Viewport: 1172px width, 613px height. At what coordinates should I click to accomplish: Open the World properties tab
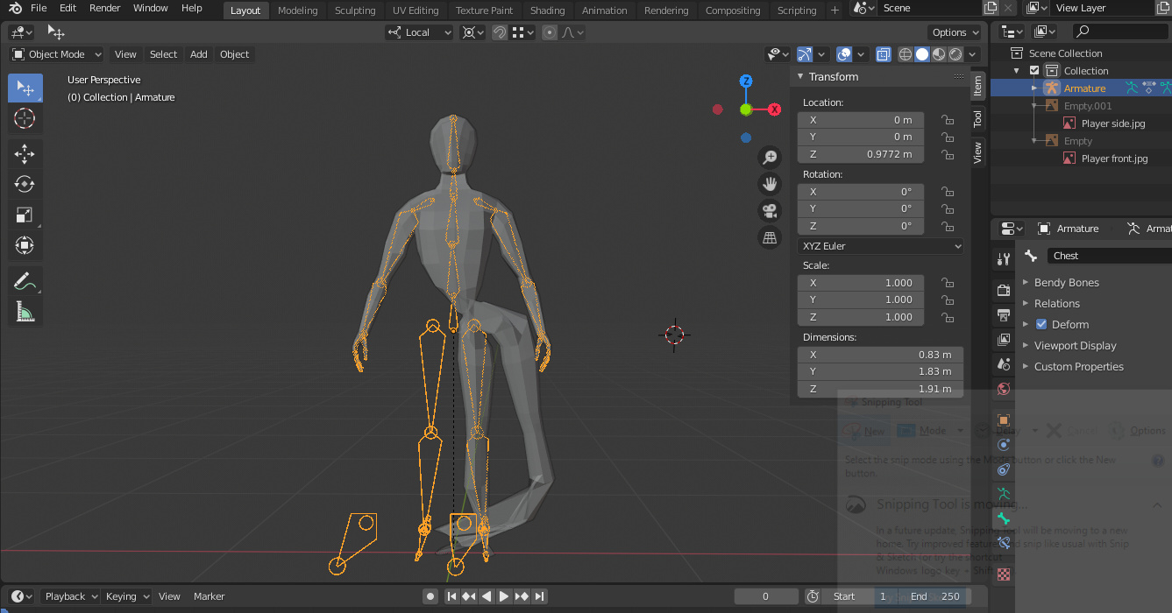[1003, 389]
